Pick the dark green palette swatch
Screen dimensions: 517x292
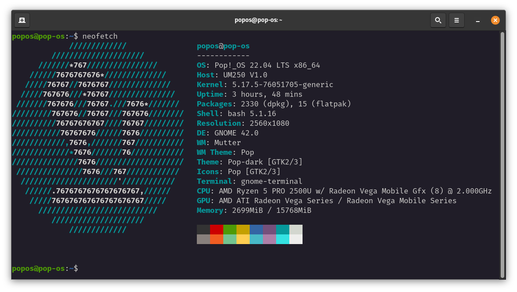[x=230, y=230]
